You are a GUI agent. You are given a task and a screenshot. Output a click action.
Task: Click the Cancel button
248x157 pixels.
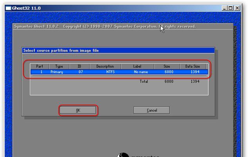[152, 110]
